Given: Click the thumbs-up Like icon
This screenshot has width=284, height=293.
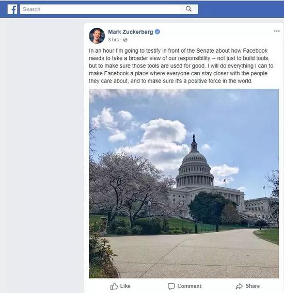Looking at the screenshot, I should tap(114, 286).
